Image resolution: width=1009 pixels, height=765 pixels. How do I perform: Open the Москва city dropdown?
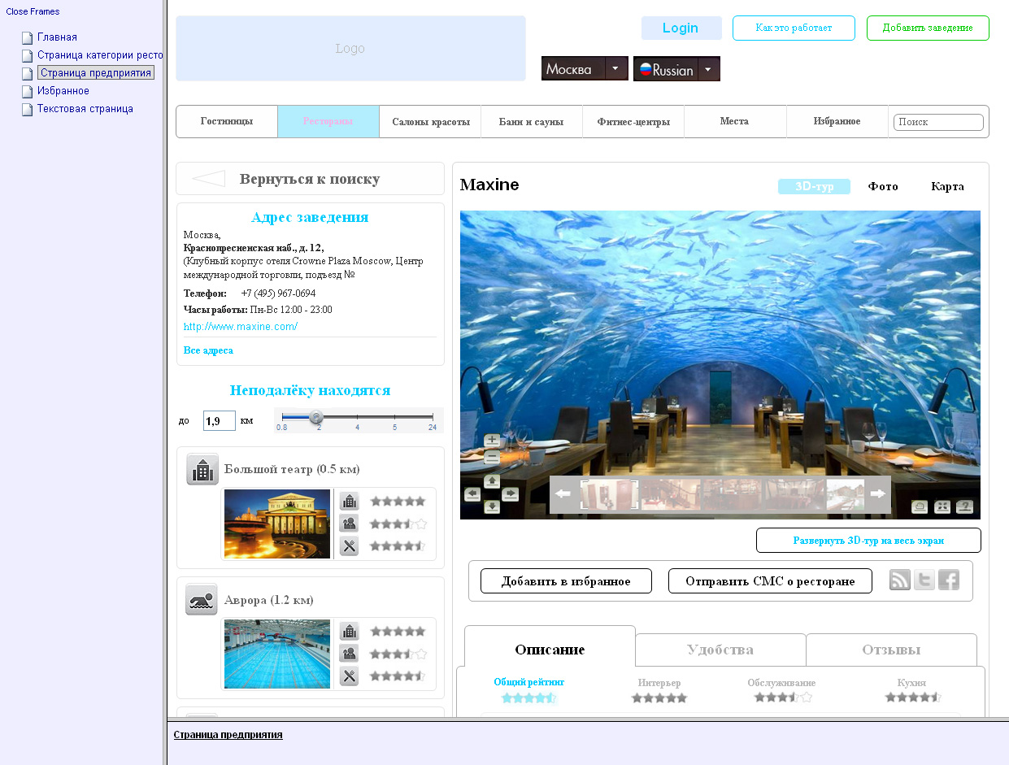(x=617, y=69)
